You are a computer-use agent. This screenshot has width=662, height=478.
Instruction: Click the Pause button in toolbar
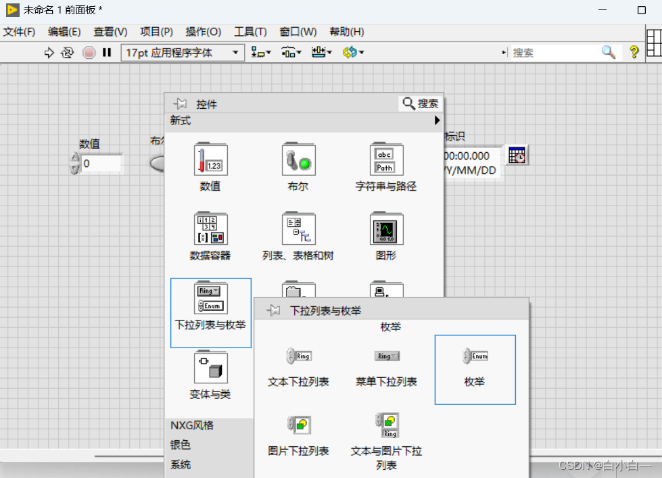click(107, 52)
